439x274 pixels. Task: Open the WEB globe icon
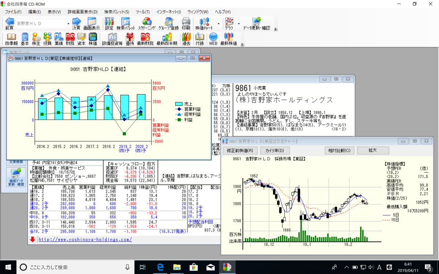click(x=213, y=39)
